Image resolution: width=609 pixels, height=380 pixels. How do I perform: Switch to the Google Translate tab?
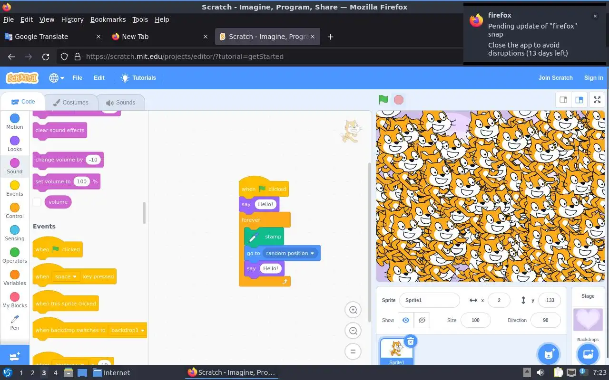pos(52,37)
